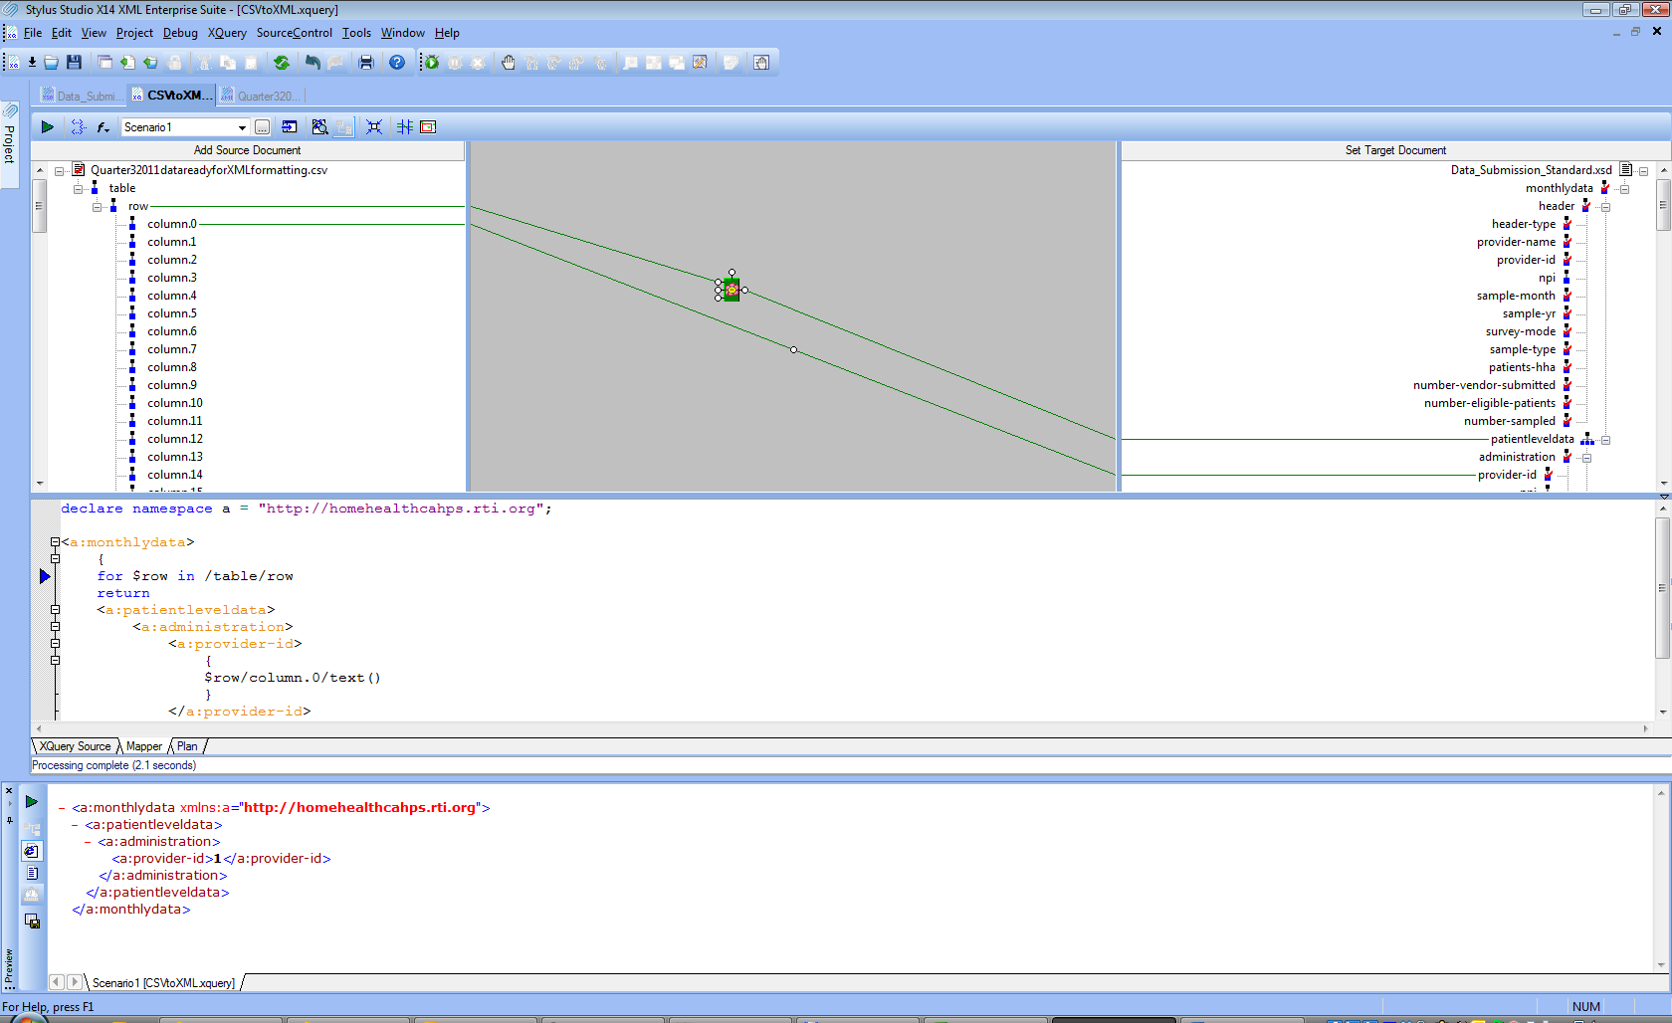Run the XQuery with the green play button

click(x=47, y=127)
